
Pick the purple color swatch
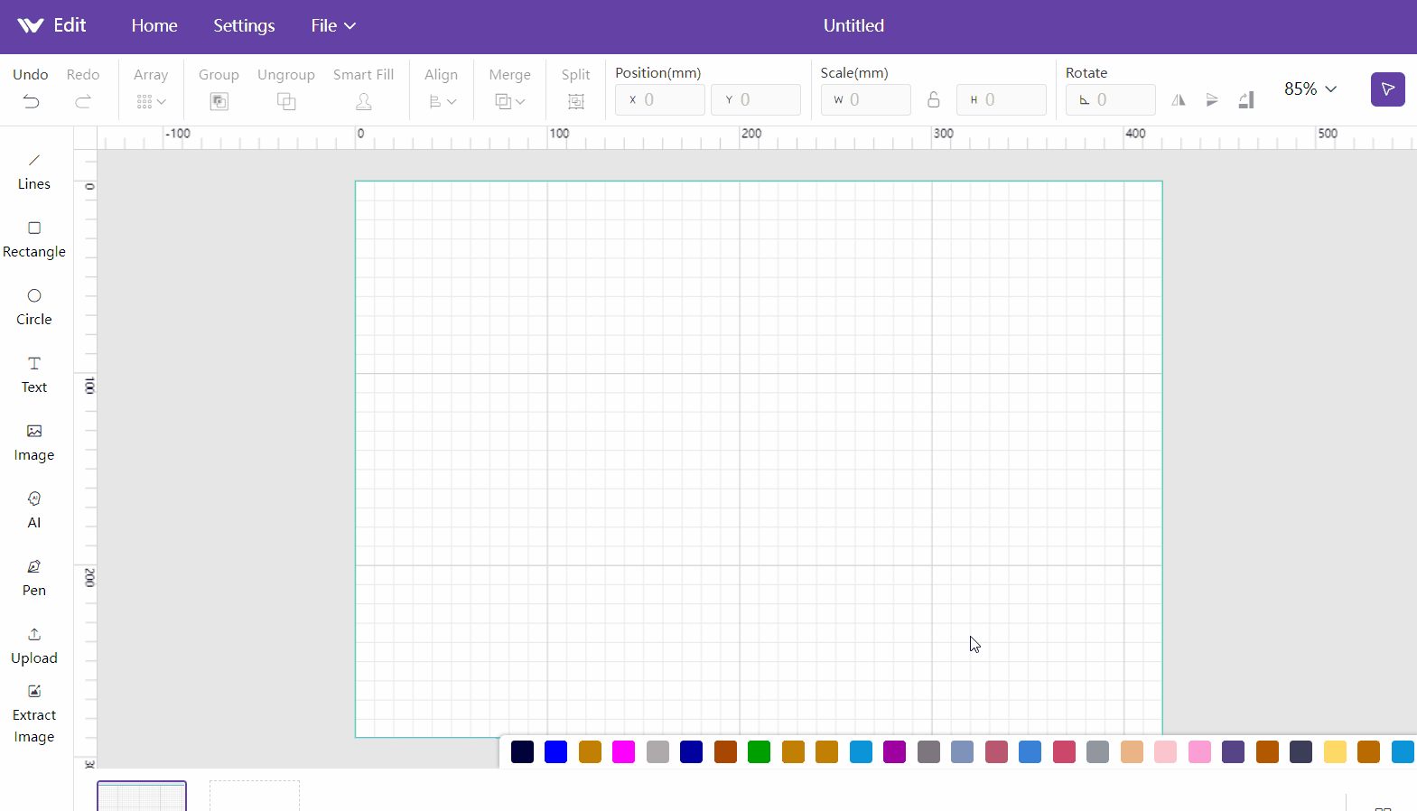pyautogui.click(x=895, y=751)
